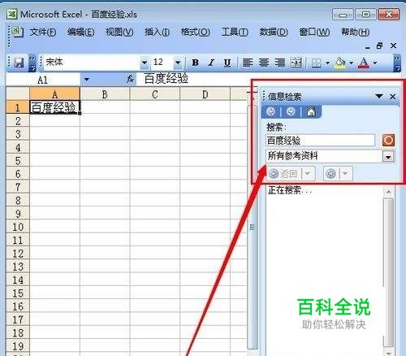The image size is (406, 356).
Task: Close the 信息检索 task pane
Action: click(x=392, y=96)
